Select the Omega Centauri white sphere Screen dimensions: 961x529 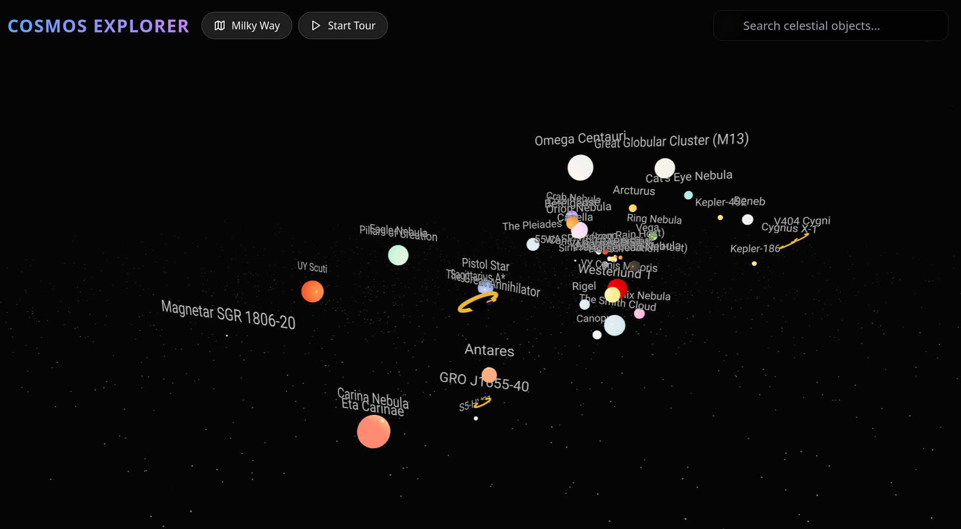click(580, 168)
